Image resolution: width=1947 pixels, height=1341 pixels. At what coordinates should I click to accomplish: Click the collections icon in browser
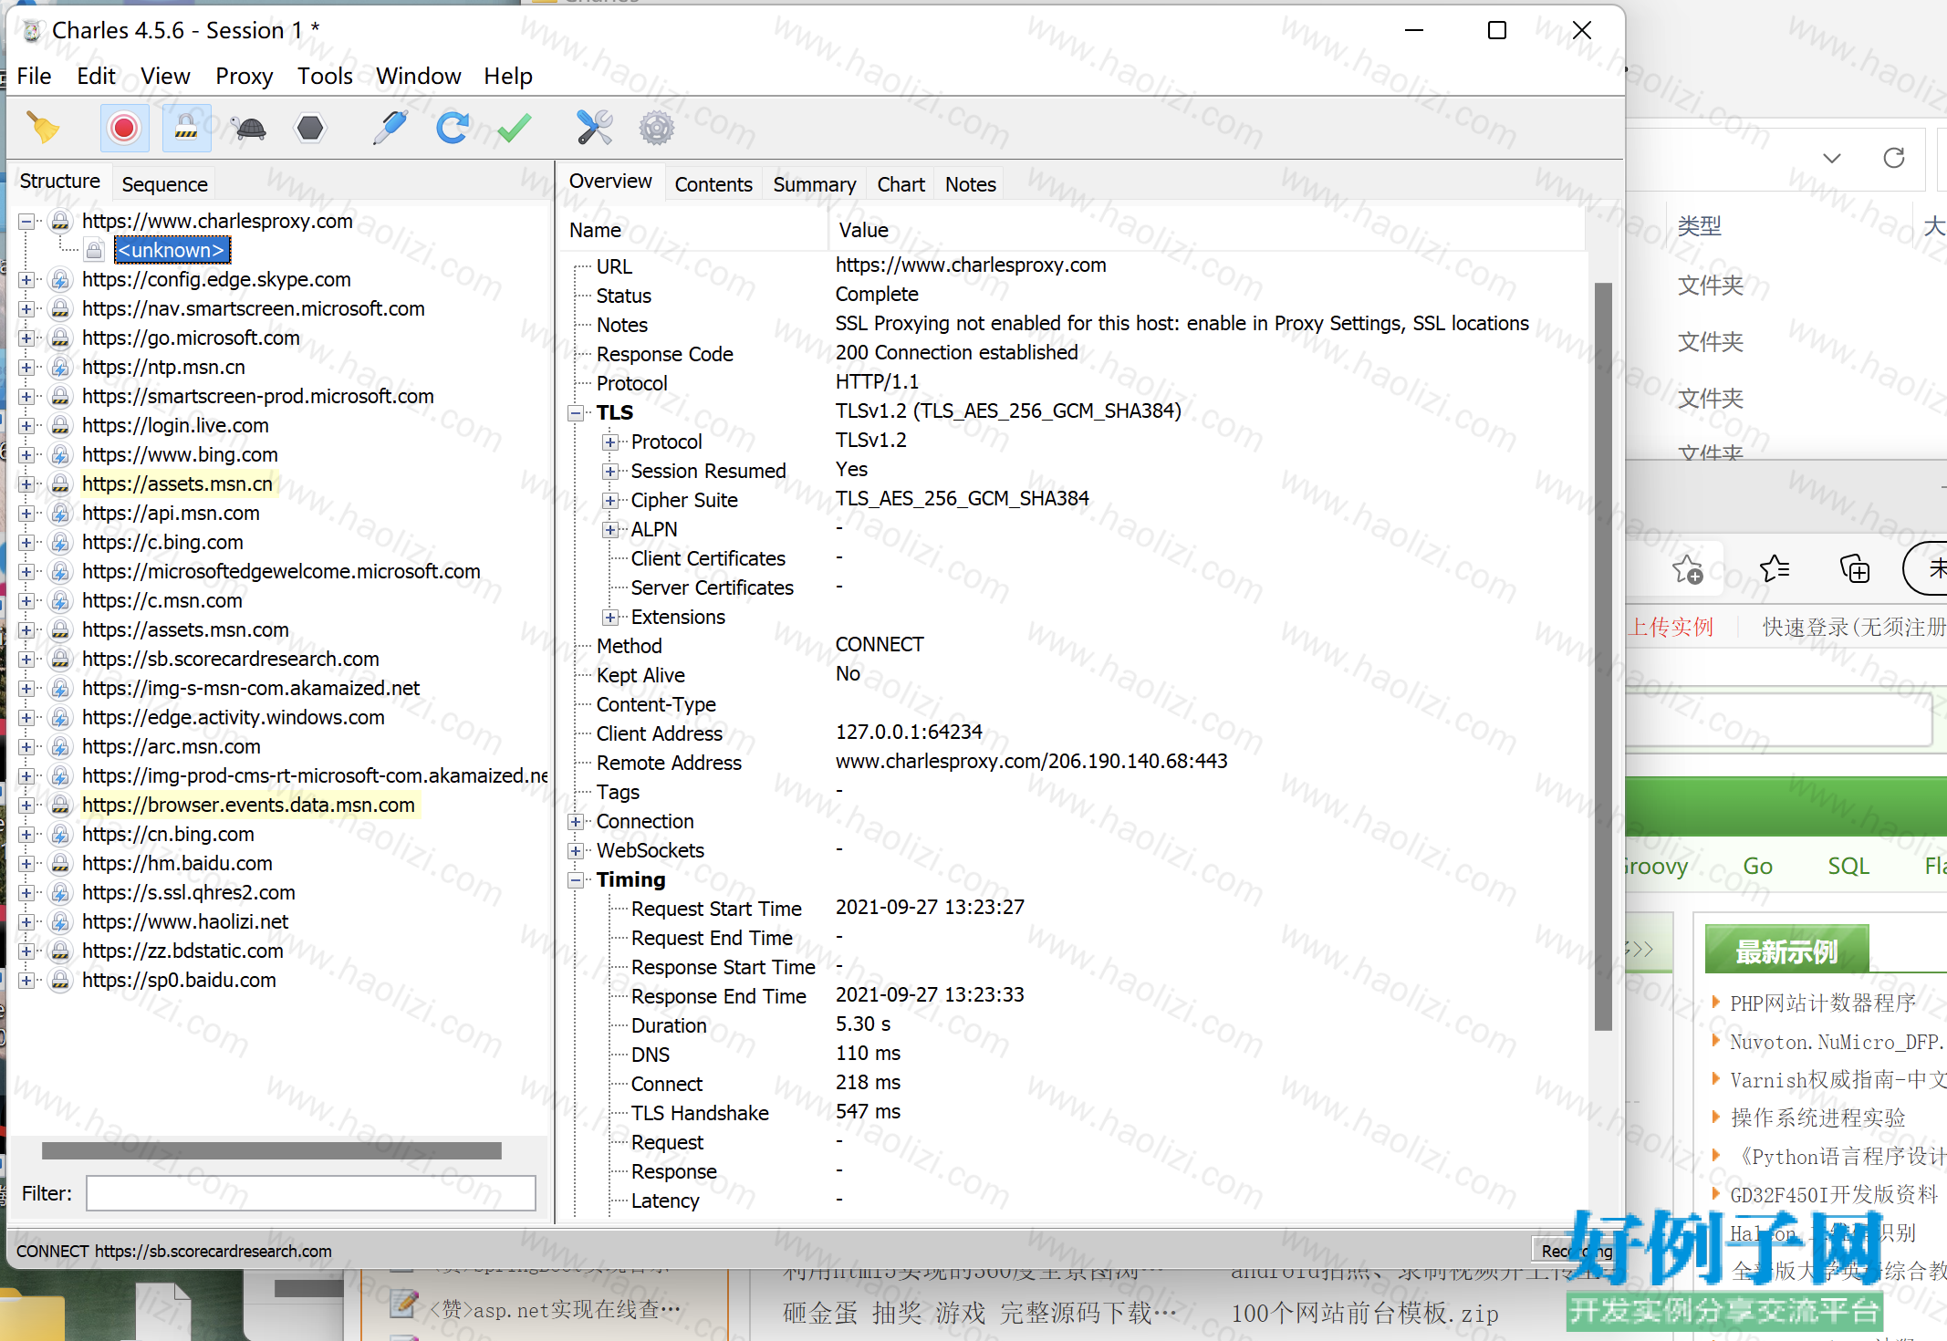coord(1855,568)
